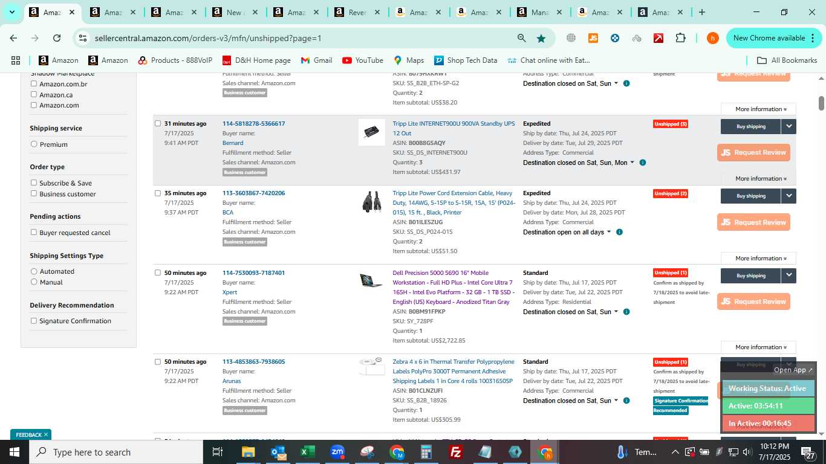Open the notification center with 27 alerts
The image size is (826, 464).
808,452
